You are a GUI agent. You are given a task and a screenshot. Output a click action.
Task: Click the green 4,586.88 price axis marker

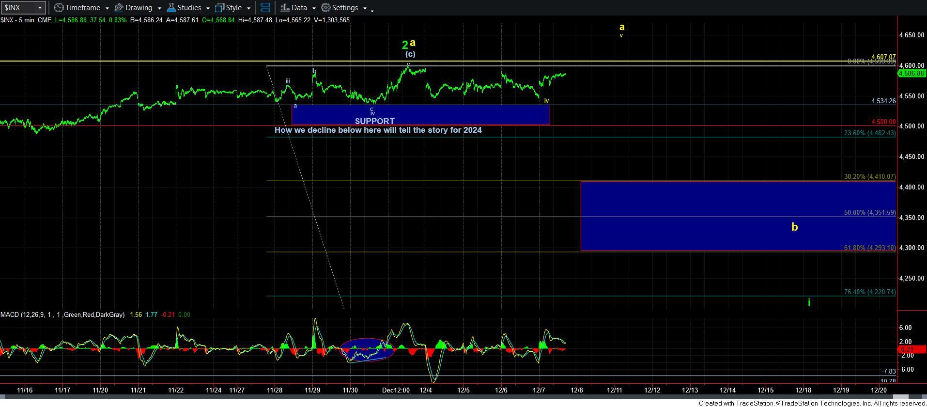click(x=912, y=73)
